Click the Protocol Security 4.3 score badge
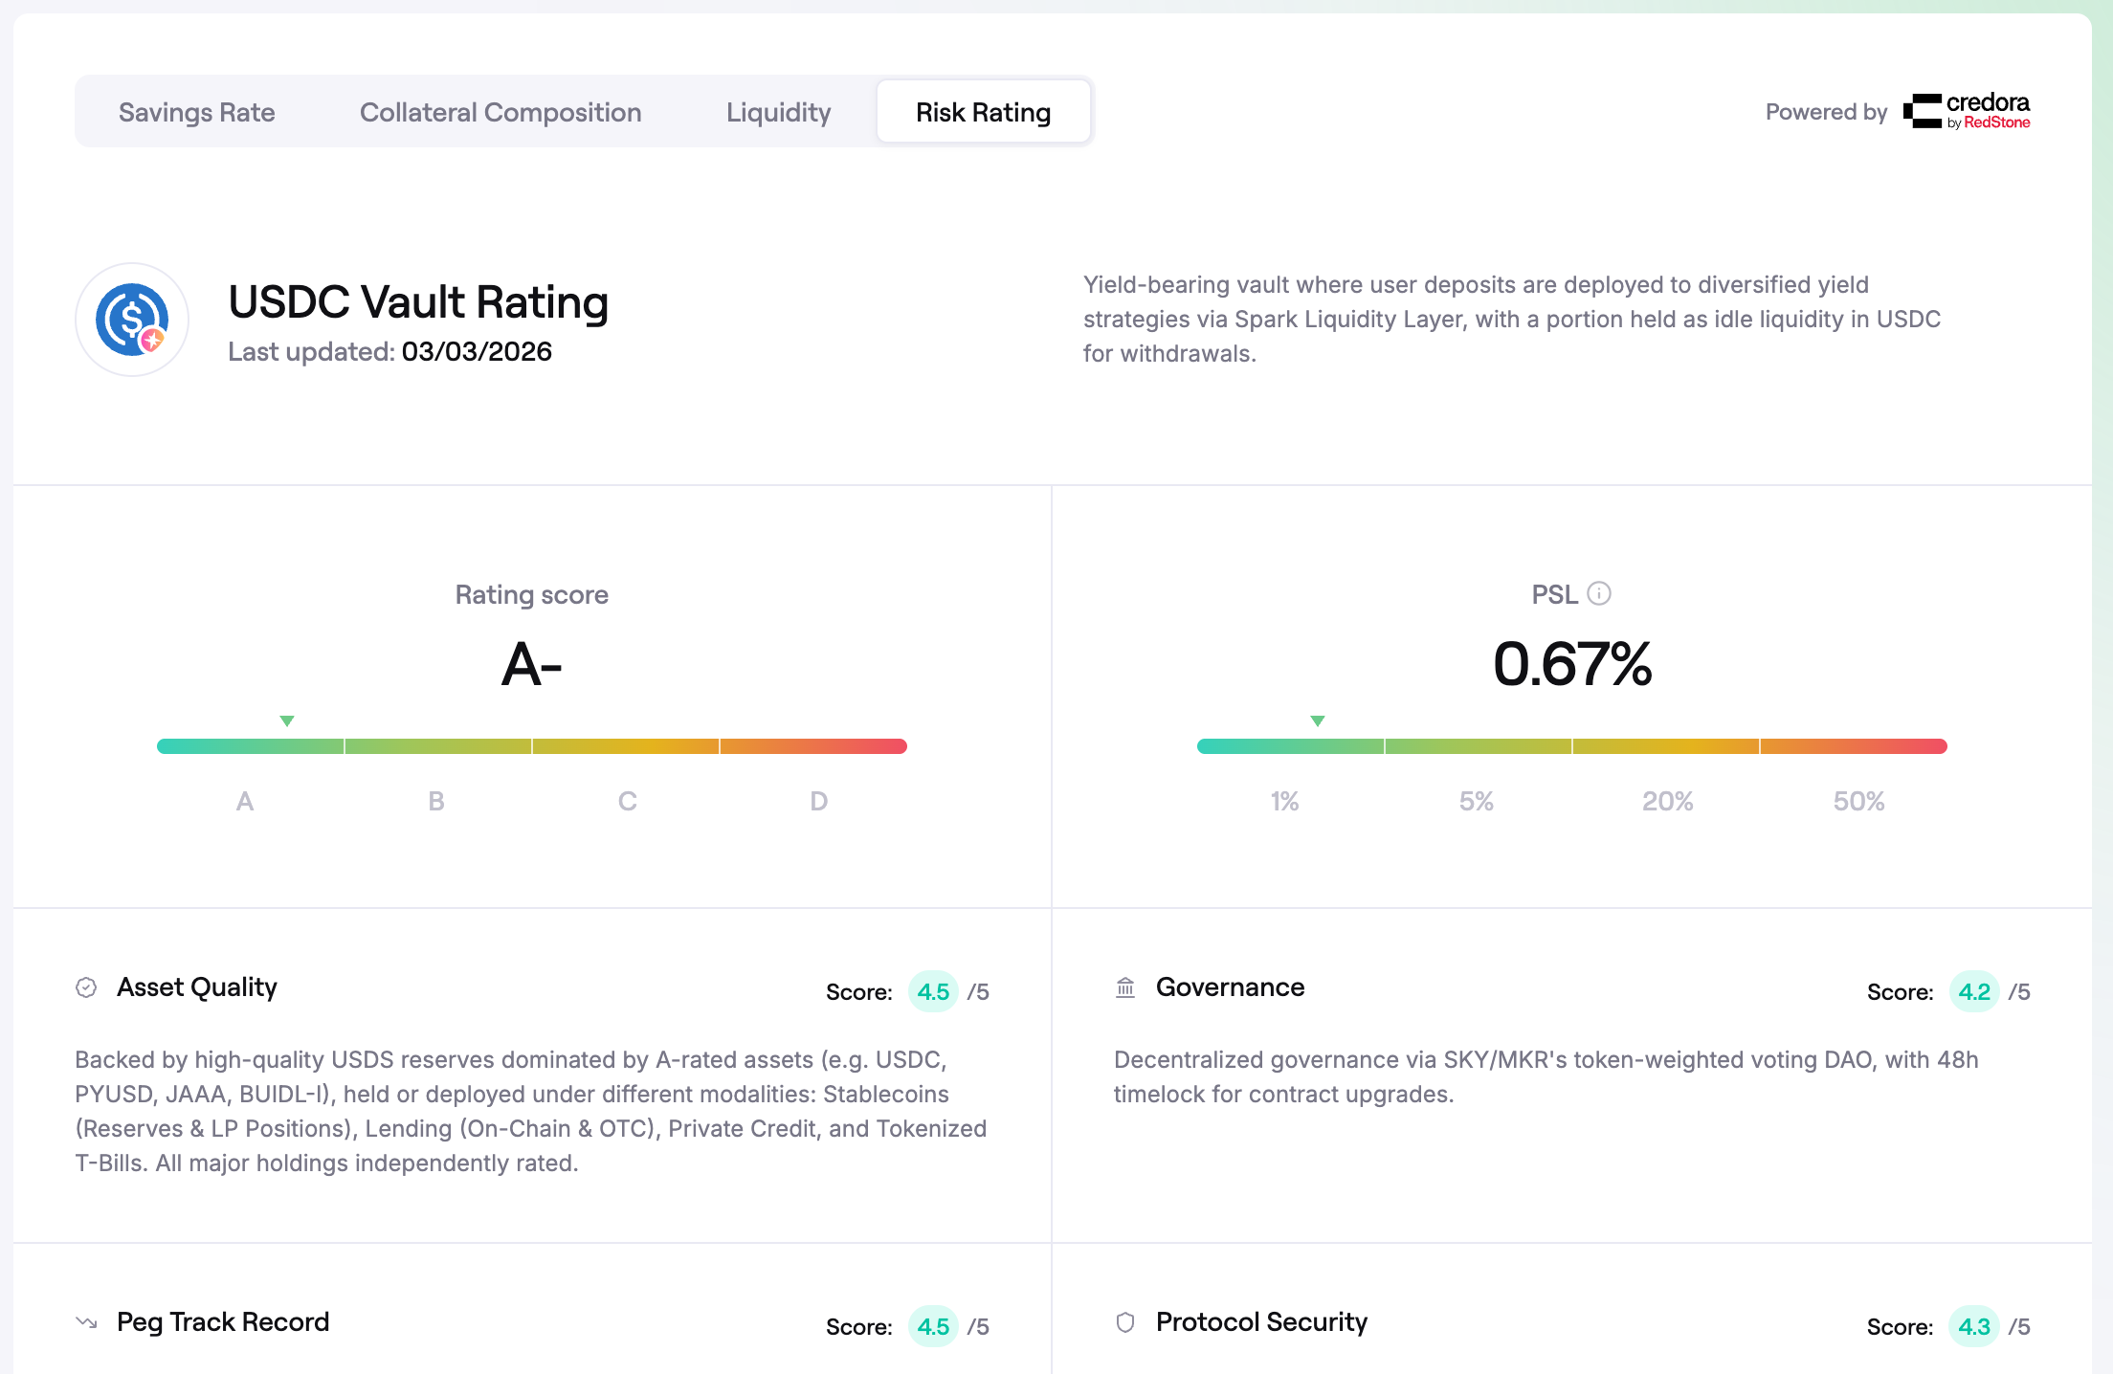This screenshot has width=2113, height=1374. (x=1974, y=1327)
